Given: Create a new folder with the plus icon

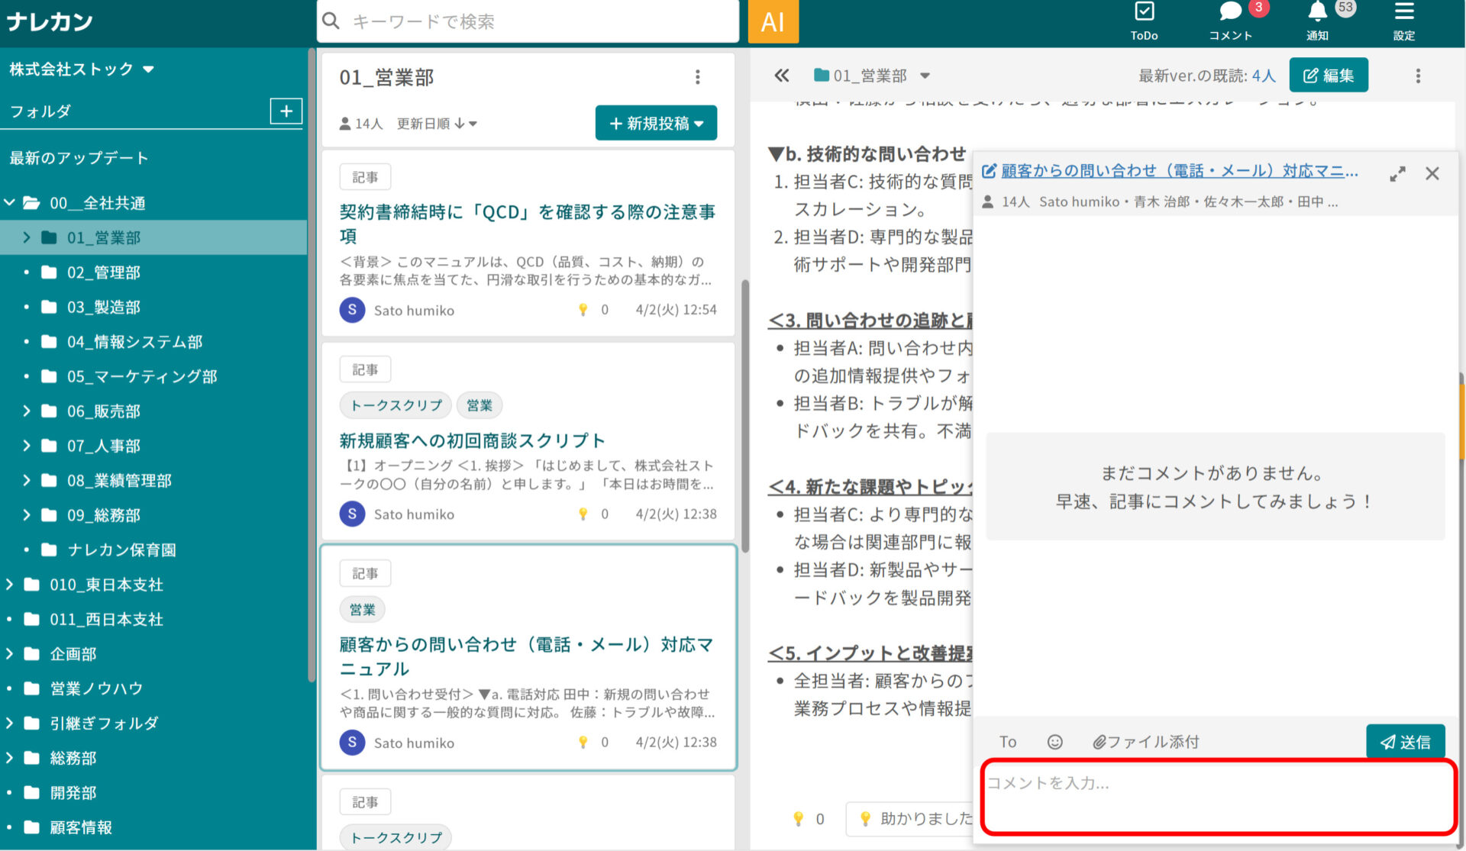Looking at the screenshot, I should click(x=286, y=111).
